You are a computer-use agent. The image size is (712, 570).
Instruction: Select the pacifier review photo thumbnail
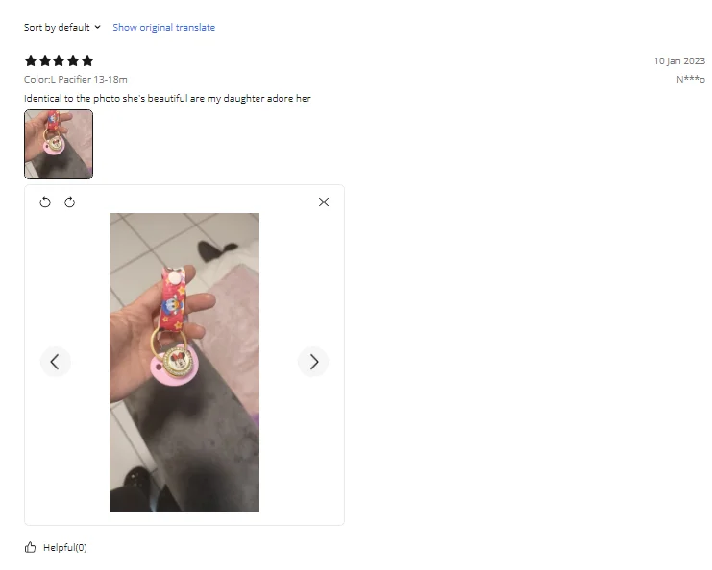click(x=59, y=144)
